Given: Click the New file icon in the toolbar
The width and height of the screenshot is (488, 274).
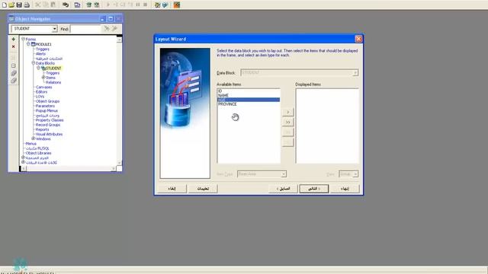Looking at the screenshot, I should coord(5,5).
